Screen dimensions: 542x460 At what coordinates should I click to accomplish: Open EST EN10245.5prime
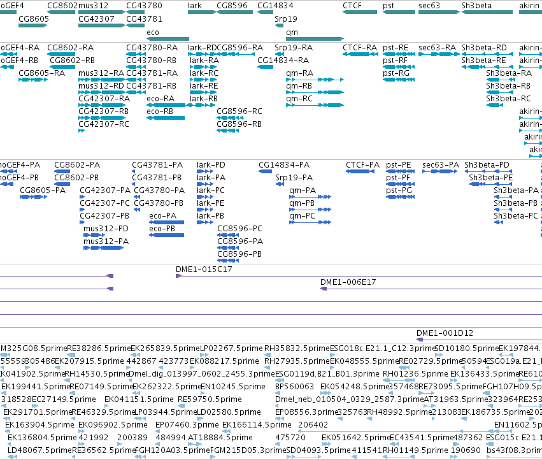pos(203,393)
